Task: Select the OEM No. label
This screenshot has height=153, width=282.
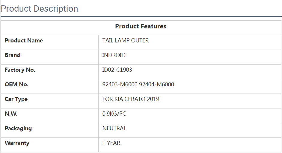Action: pyautogui.click(x=16, y=85)
